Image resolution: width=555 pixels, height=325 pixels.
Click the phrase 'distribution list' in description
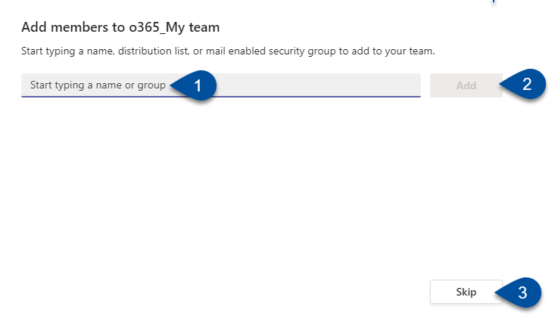tap(153, 51)
